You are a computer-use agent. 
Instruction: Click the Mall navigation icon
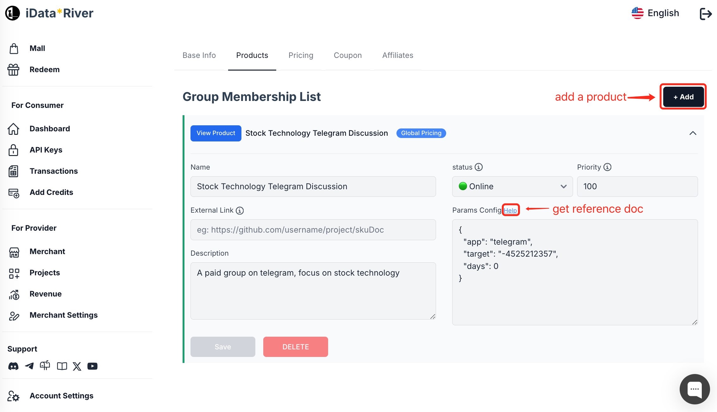[x=14, y=48]
